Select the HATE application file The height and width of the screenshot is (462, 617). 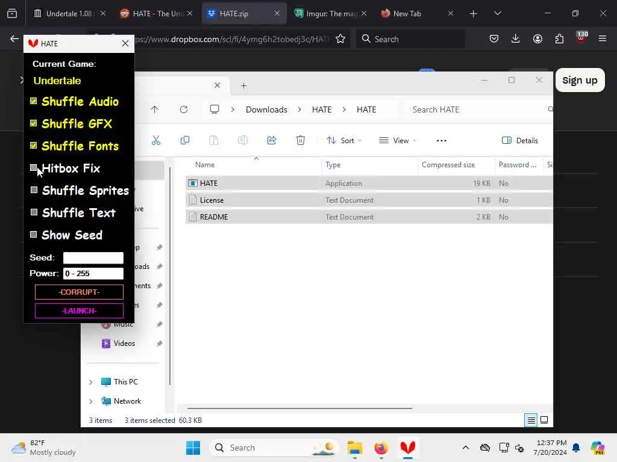(369, 183)
